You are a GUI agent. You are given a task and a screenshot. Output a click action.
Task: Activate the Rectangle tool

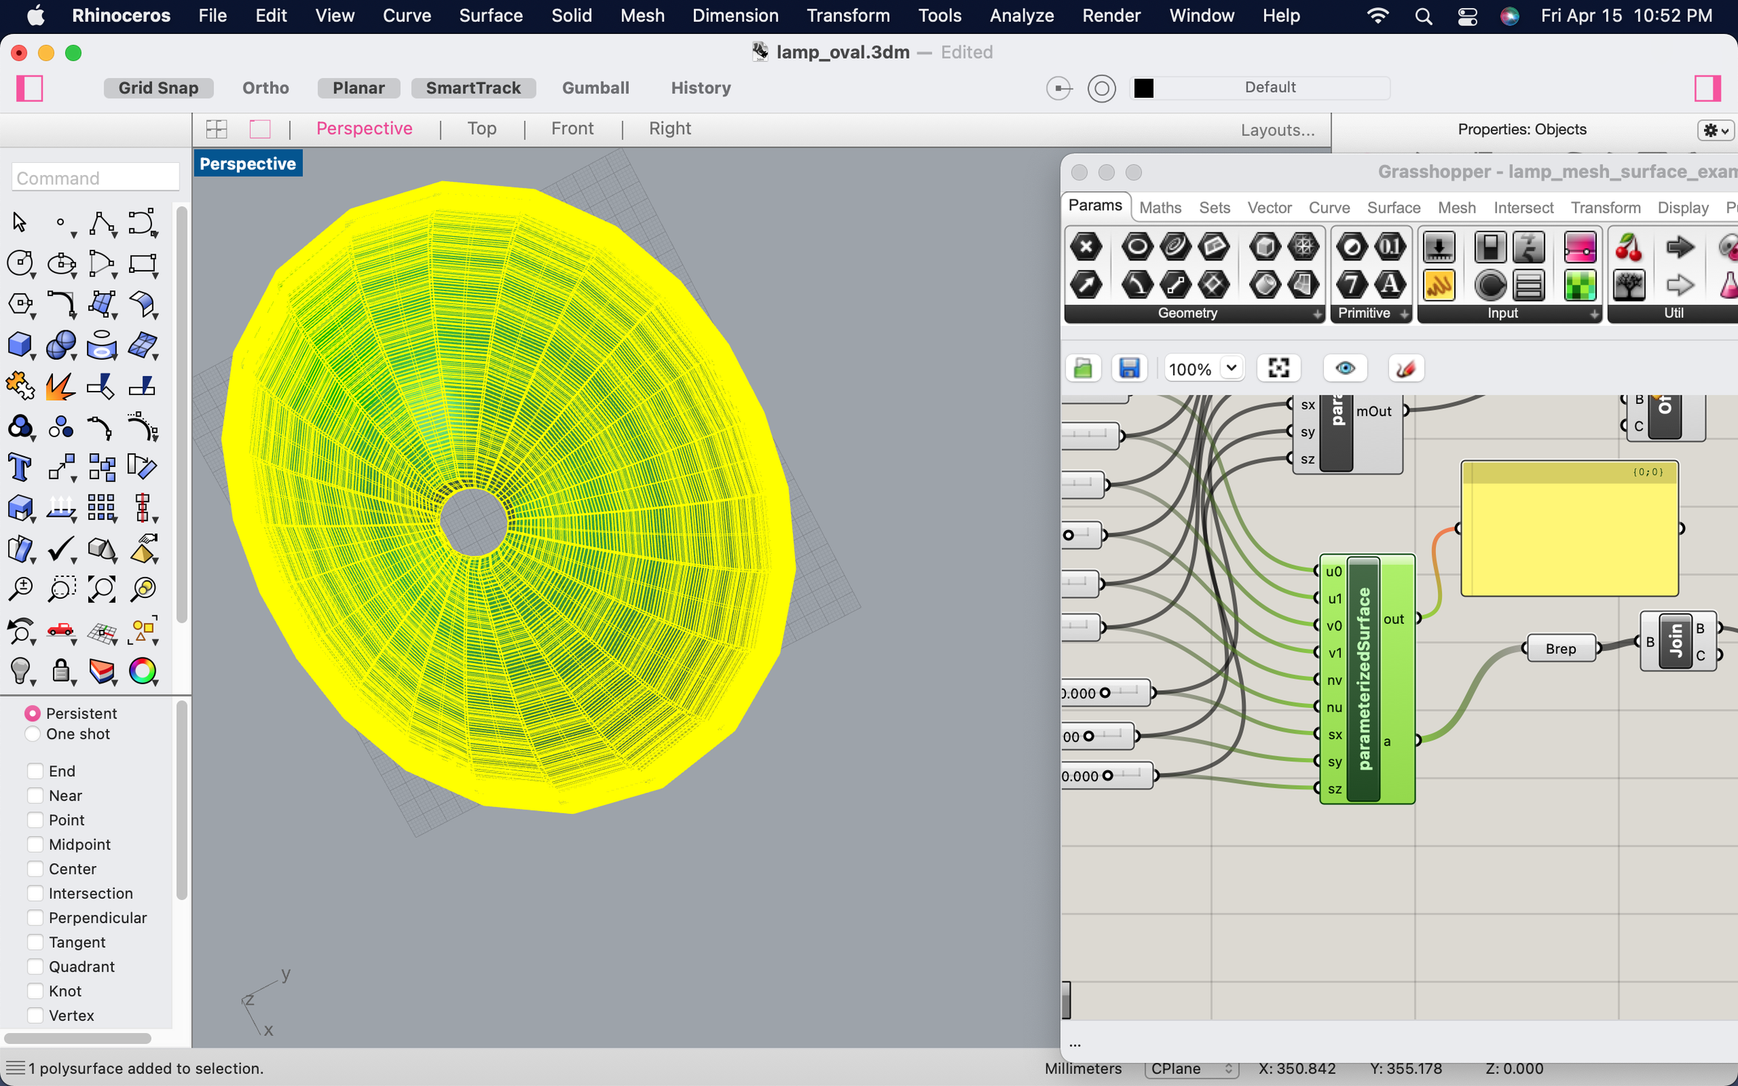[x=143, y=264]
